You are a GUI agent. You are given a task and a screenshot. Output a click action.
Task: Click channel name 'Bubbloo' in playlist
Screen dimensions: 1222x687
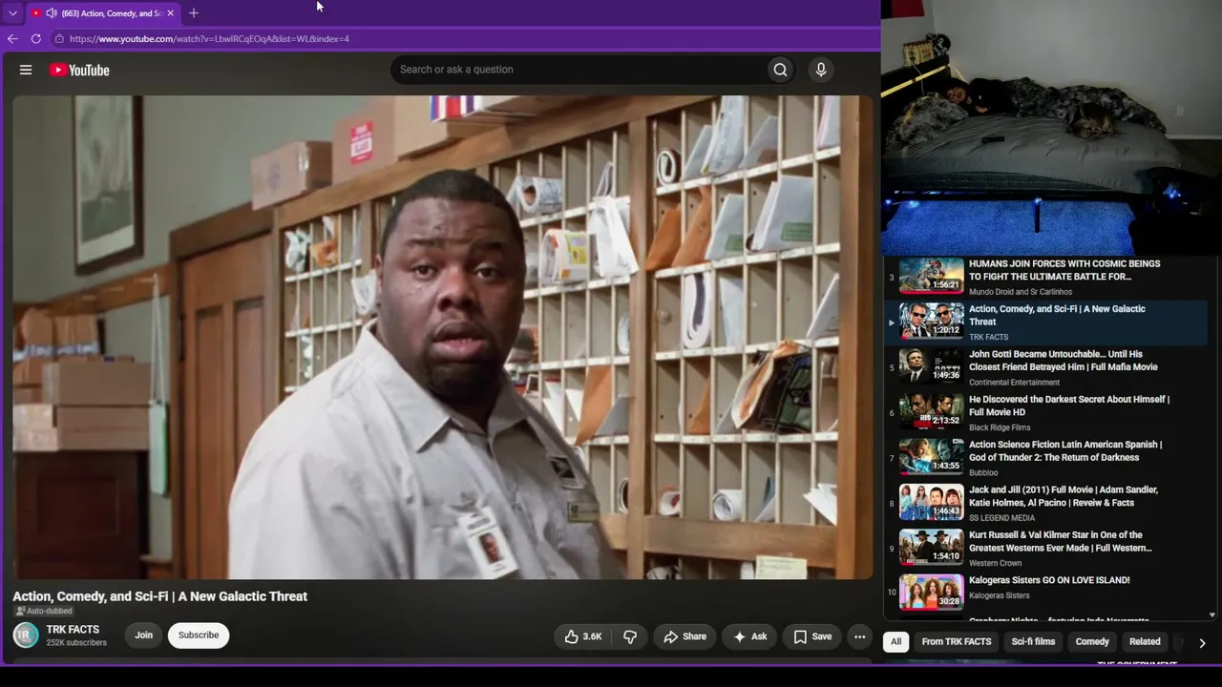point(983,472)
